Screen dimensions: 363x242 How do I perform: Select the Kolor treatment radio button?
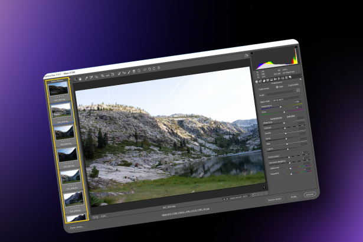(x=277, y=87)
